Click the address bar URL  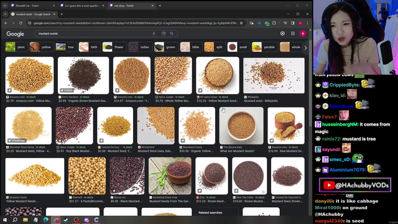pyautogui.click(x=136, y=23)
